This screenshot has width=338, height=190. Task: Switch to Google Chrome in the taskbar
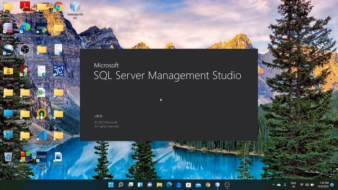[208, 185]
